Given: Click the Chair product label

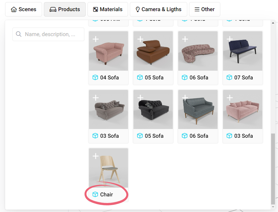Looking at the screenshot, I should click(x=106, y=195).
